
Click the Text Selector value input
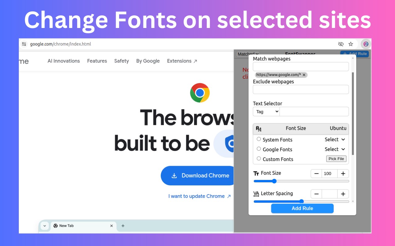click(x=314, y=112)
